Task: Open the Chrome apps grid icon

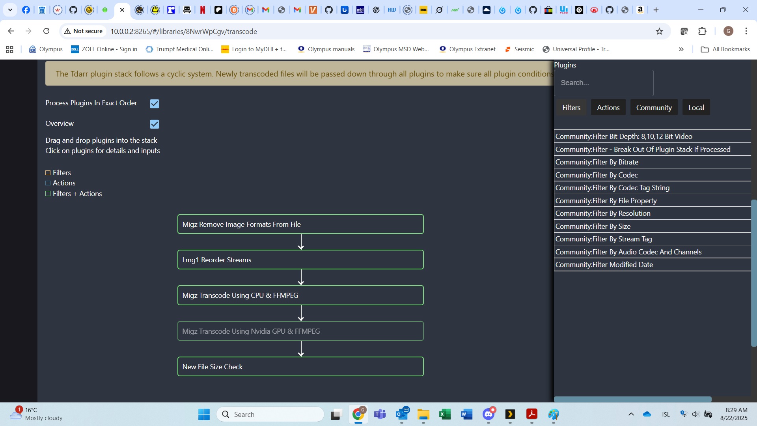Action: click(x=10, y=49)
